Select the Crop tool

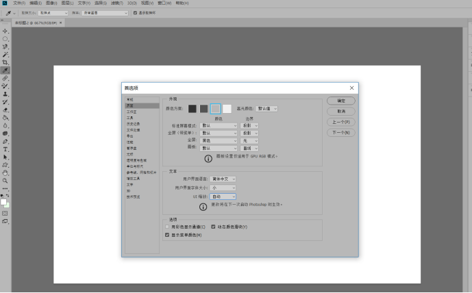pos(5,62)
